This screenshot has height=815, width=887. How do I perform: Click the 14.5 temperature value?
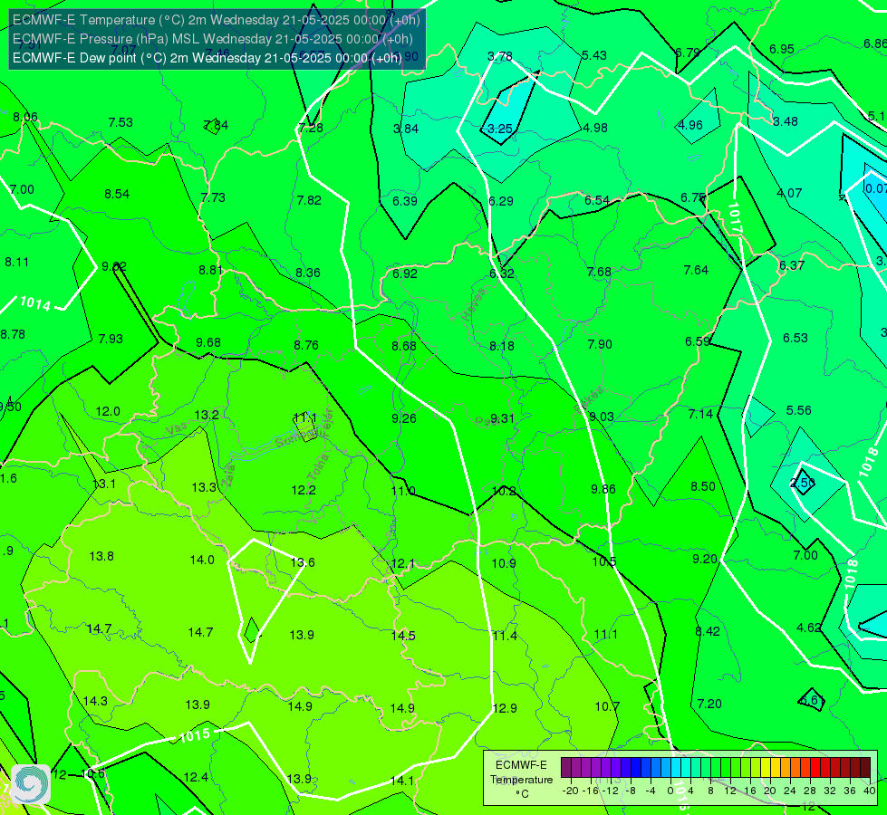coord(403,636)
